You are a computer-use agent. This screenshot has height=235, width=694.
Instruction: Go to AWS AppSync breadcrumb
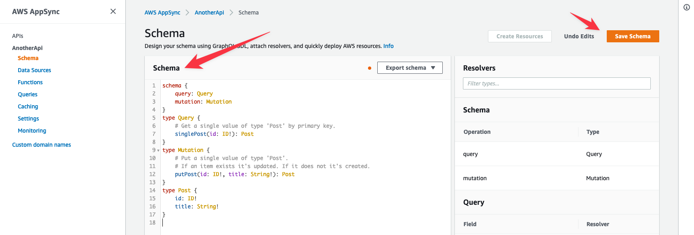point(162,12)
